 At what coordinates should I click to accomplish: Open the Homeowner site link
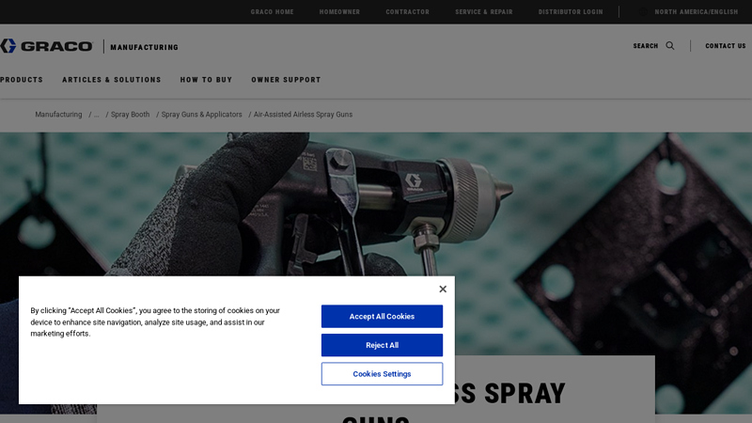point(339,12)
